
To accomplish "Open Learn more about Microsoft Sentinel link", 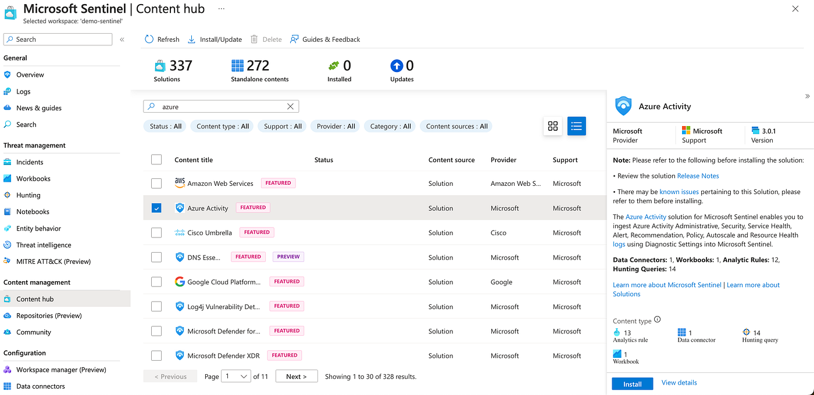I will 667,285.
